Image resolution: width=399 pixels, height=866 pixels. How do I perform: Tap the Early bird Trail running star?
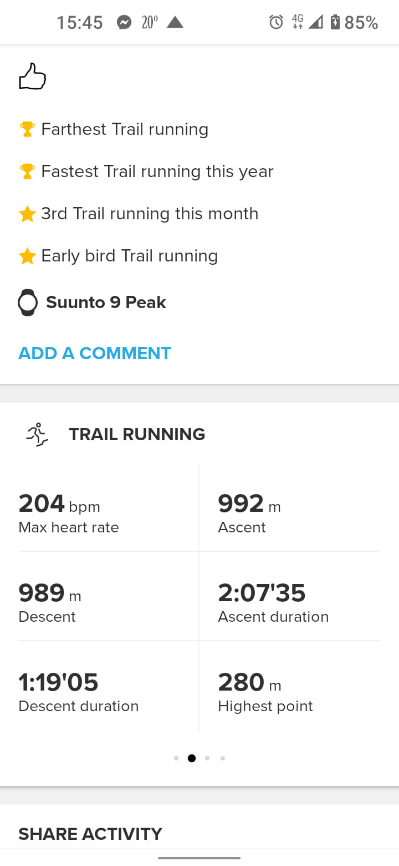click(x=27, y=256)
